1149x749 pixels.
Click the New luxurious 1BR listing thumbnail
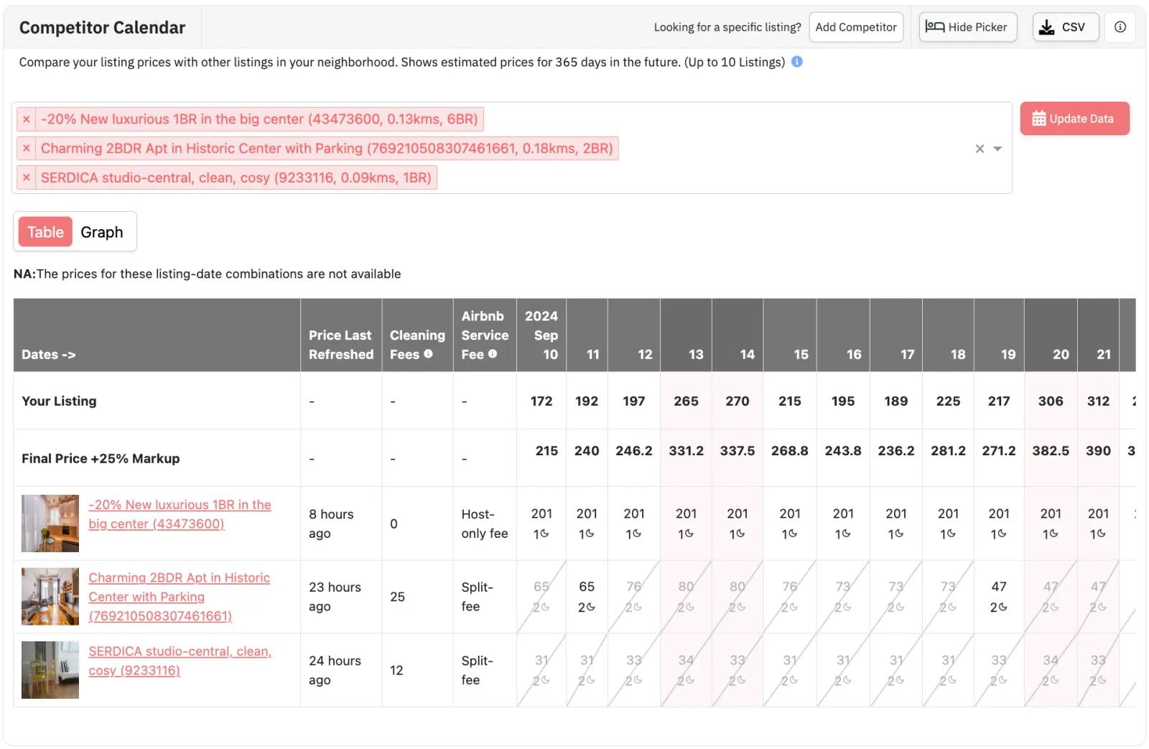50,524
